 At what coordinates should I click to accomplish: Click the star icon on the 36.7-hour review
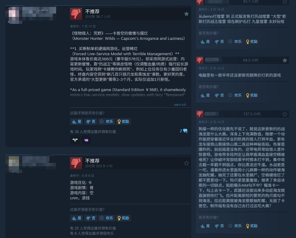point(186,14)
